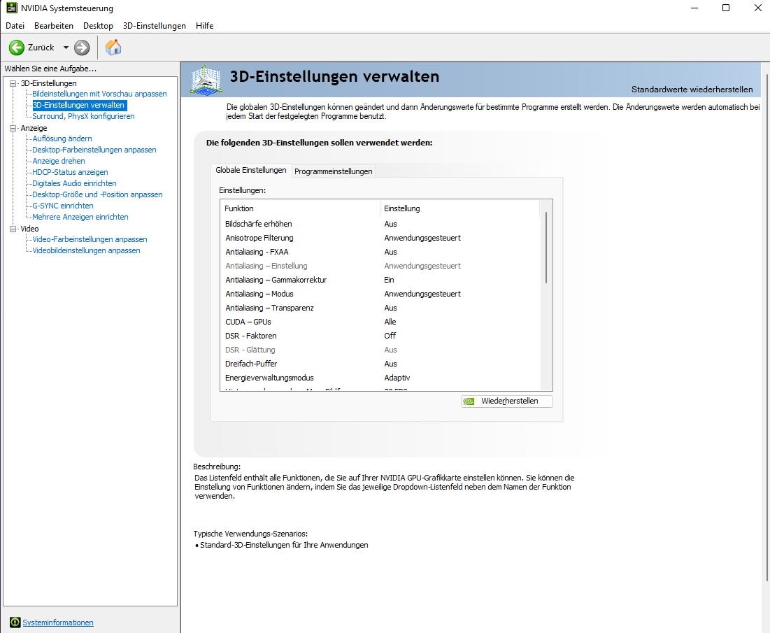This screenshot has width=770, height=633.
Task: Click the Adaptiv value of Energieverwaltungsmodus
Action: (x=397, y=378)
